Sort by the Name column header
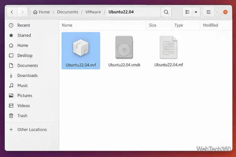The image size is (236, 157). tap(103, 25)
